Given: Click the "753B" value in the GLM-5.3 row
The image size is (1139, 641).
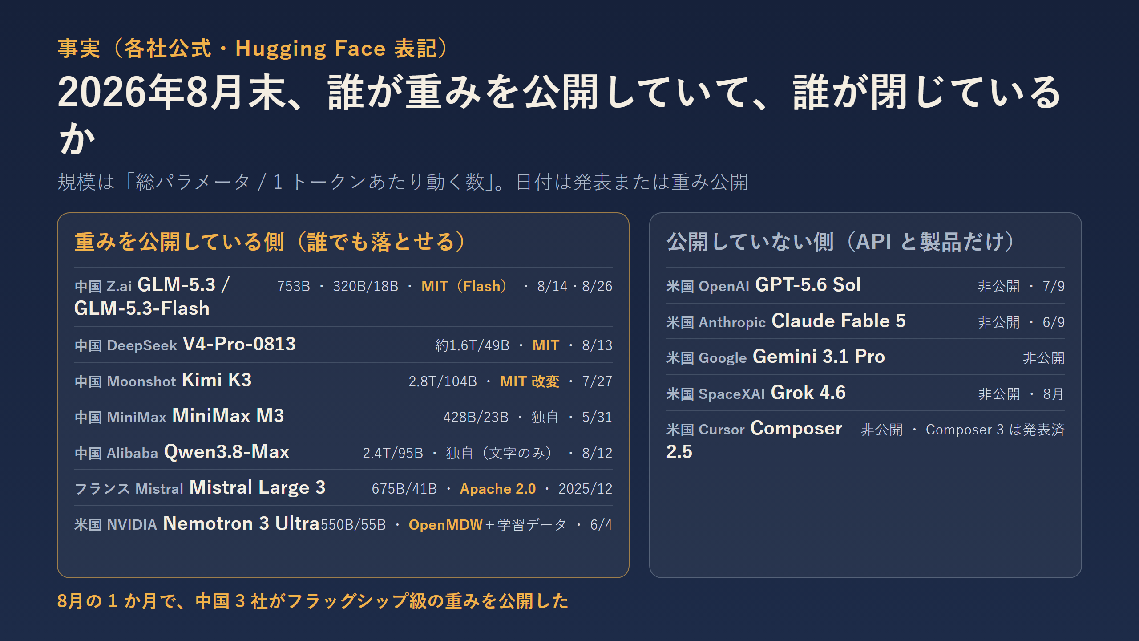Looking at the screenshot, I should click(294, 286).
